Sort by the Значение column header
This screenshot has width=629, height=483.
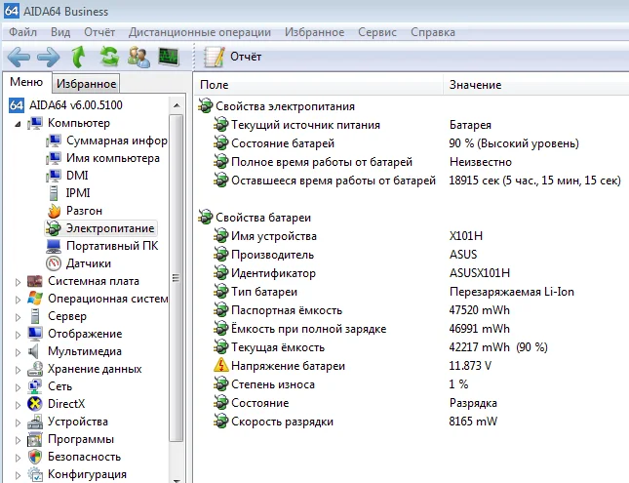pyautogui.click(x=536, y=84)
